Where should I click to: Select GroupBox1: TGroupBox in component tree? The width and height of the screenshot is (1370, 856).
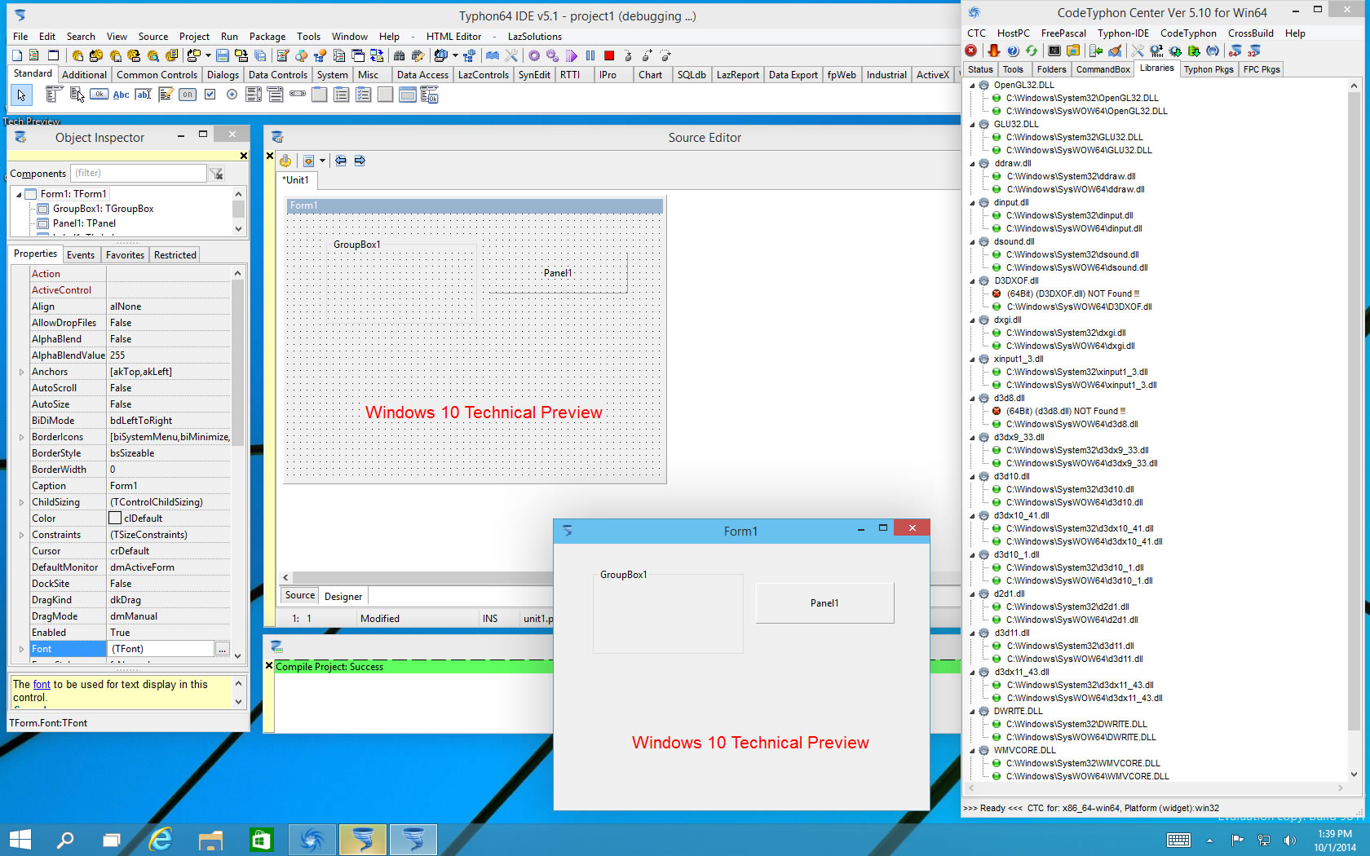103,209
